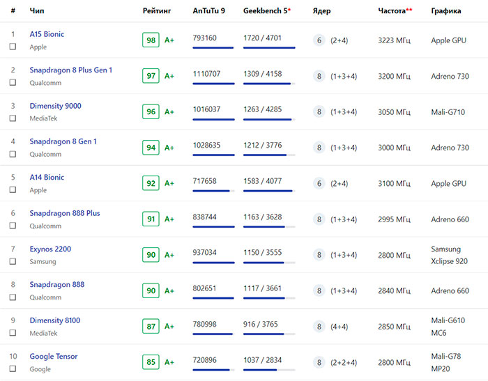Click the 6-core count badge for A15 Bionic
This screenshot has height=381, width=488.
319,40
